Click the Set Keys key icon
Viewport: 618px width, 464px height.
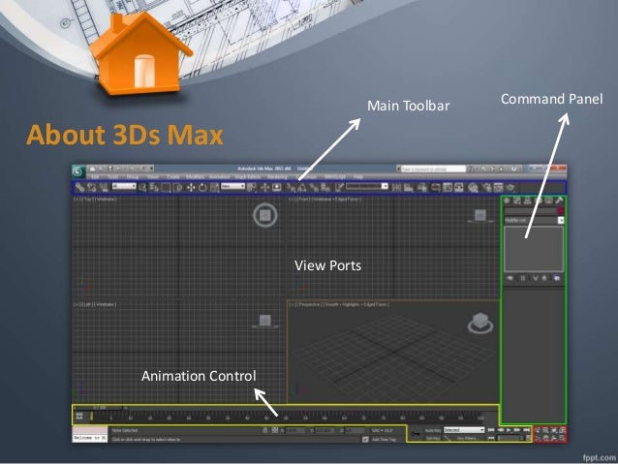pos(415,434)
